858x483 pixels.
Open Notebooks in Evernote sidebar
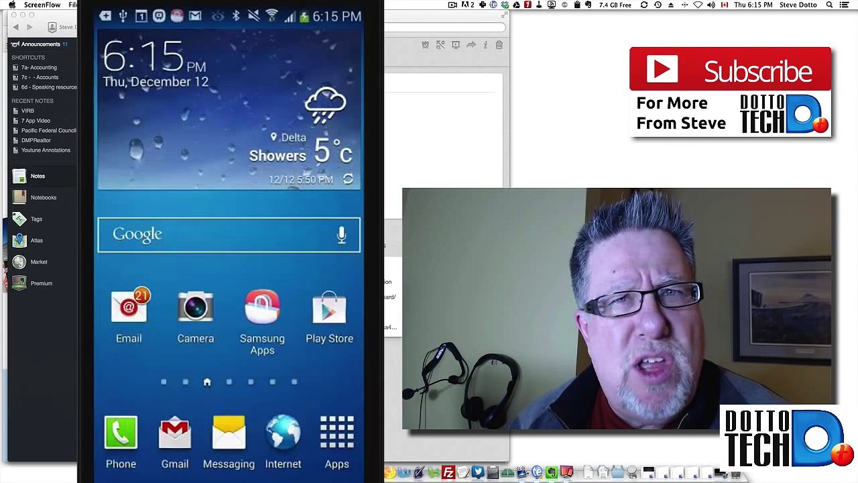point(43,197)
